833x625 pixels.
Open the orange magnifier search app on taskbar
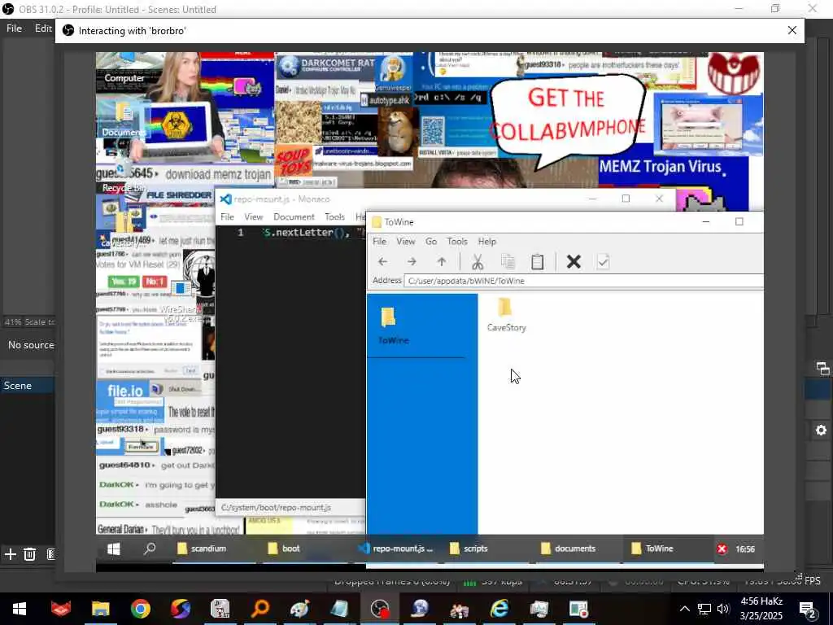(x=260, y=609)
